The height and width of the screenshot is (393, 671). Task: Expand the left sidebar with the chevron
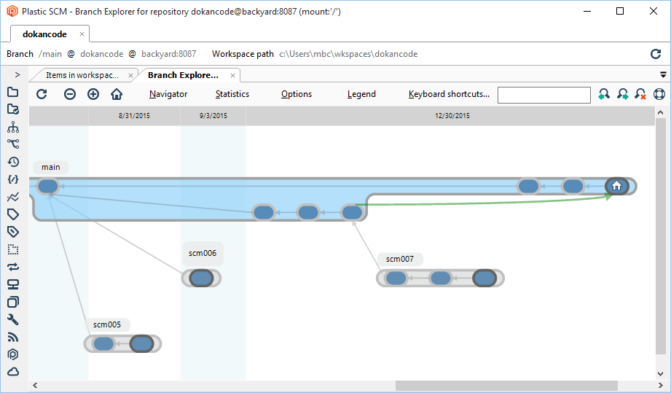[17, 74]
